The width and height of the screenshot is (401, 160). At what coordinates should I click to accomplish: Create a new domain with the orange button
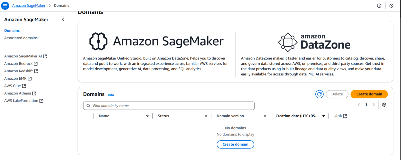369,94
